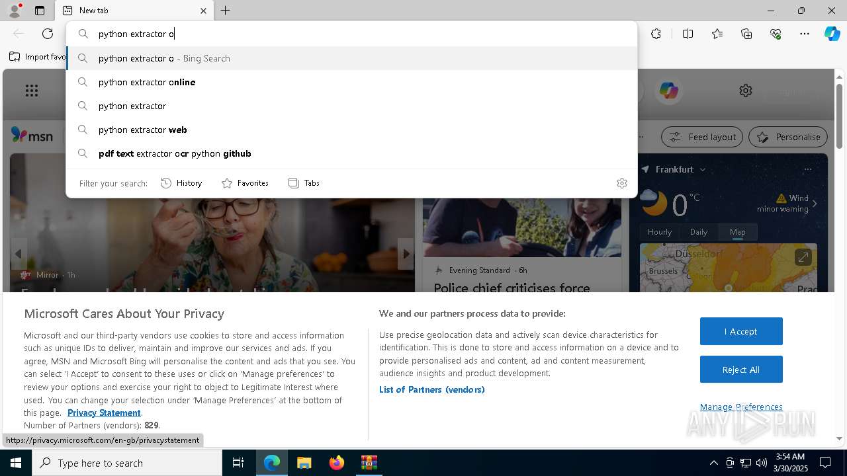Open Police chief criticises force article
This screenshot has height=476, width=847.
click(512, 287)
